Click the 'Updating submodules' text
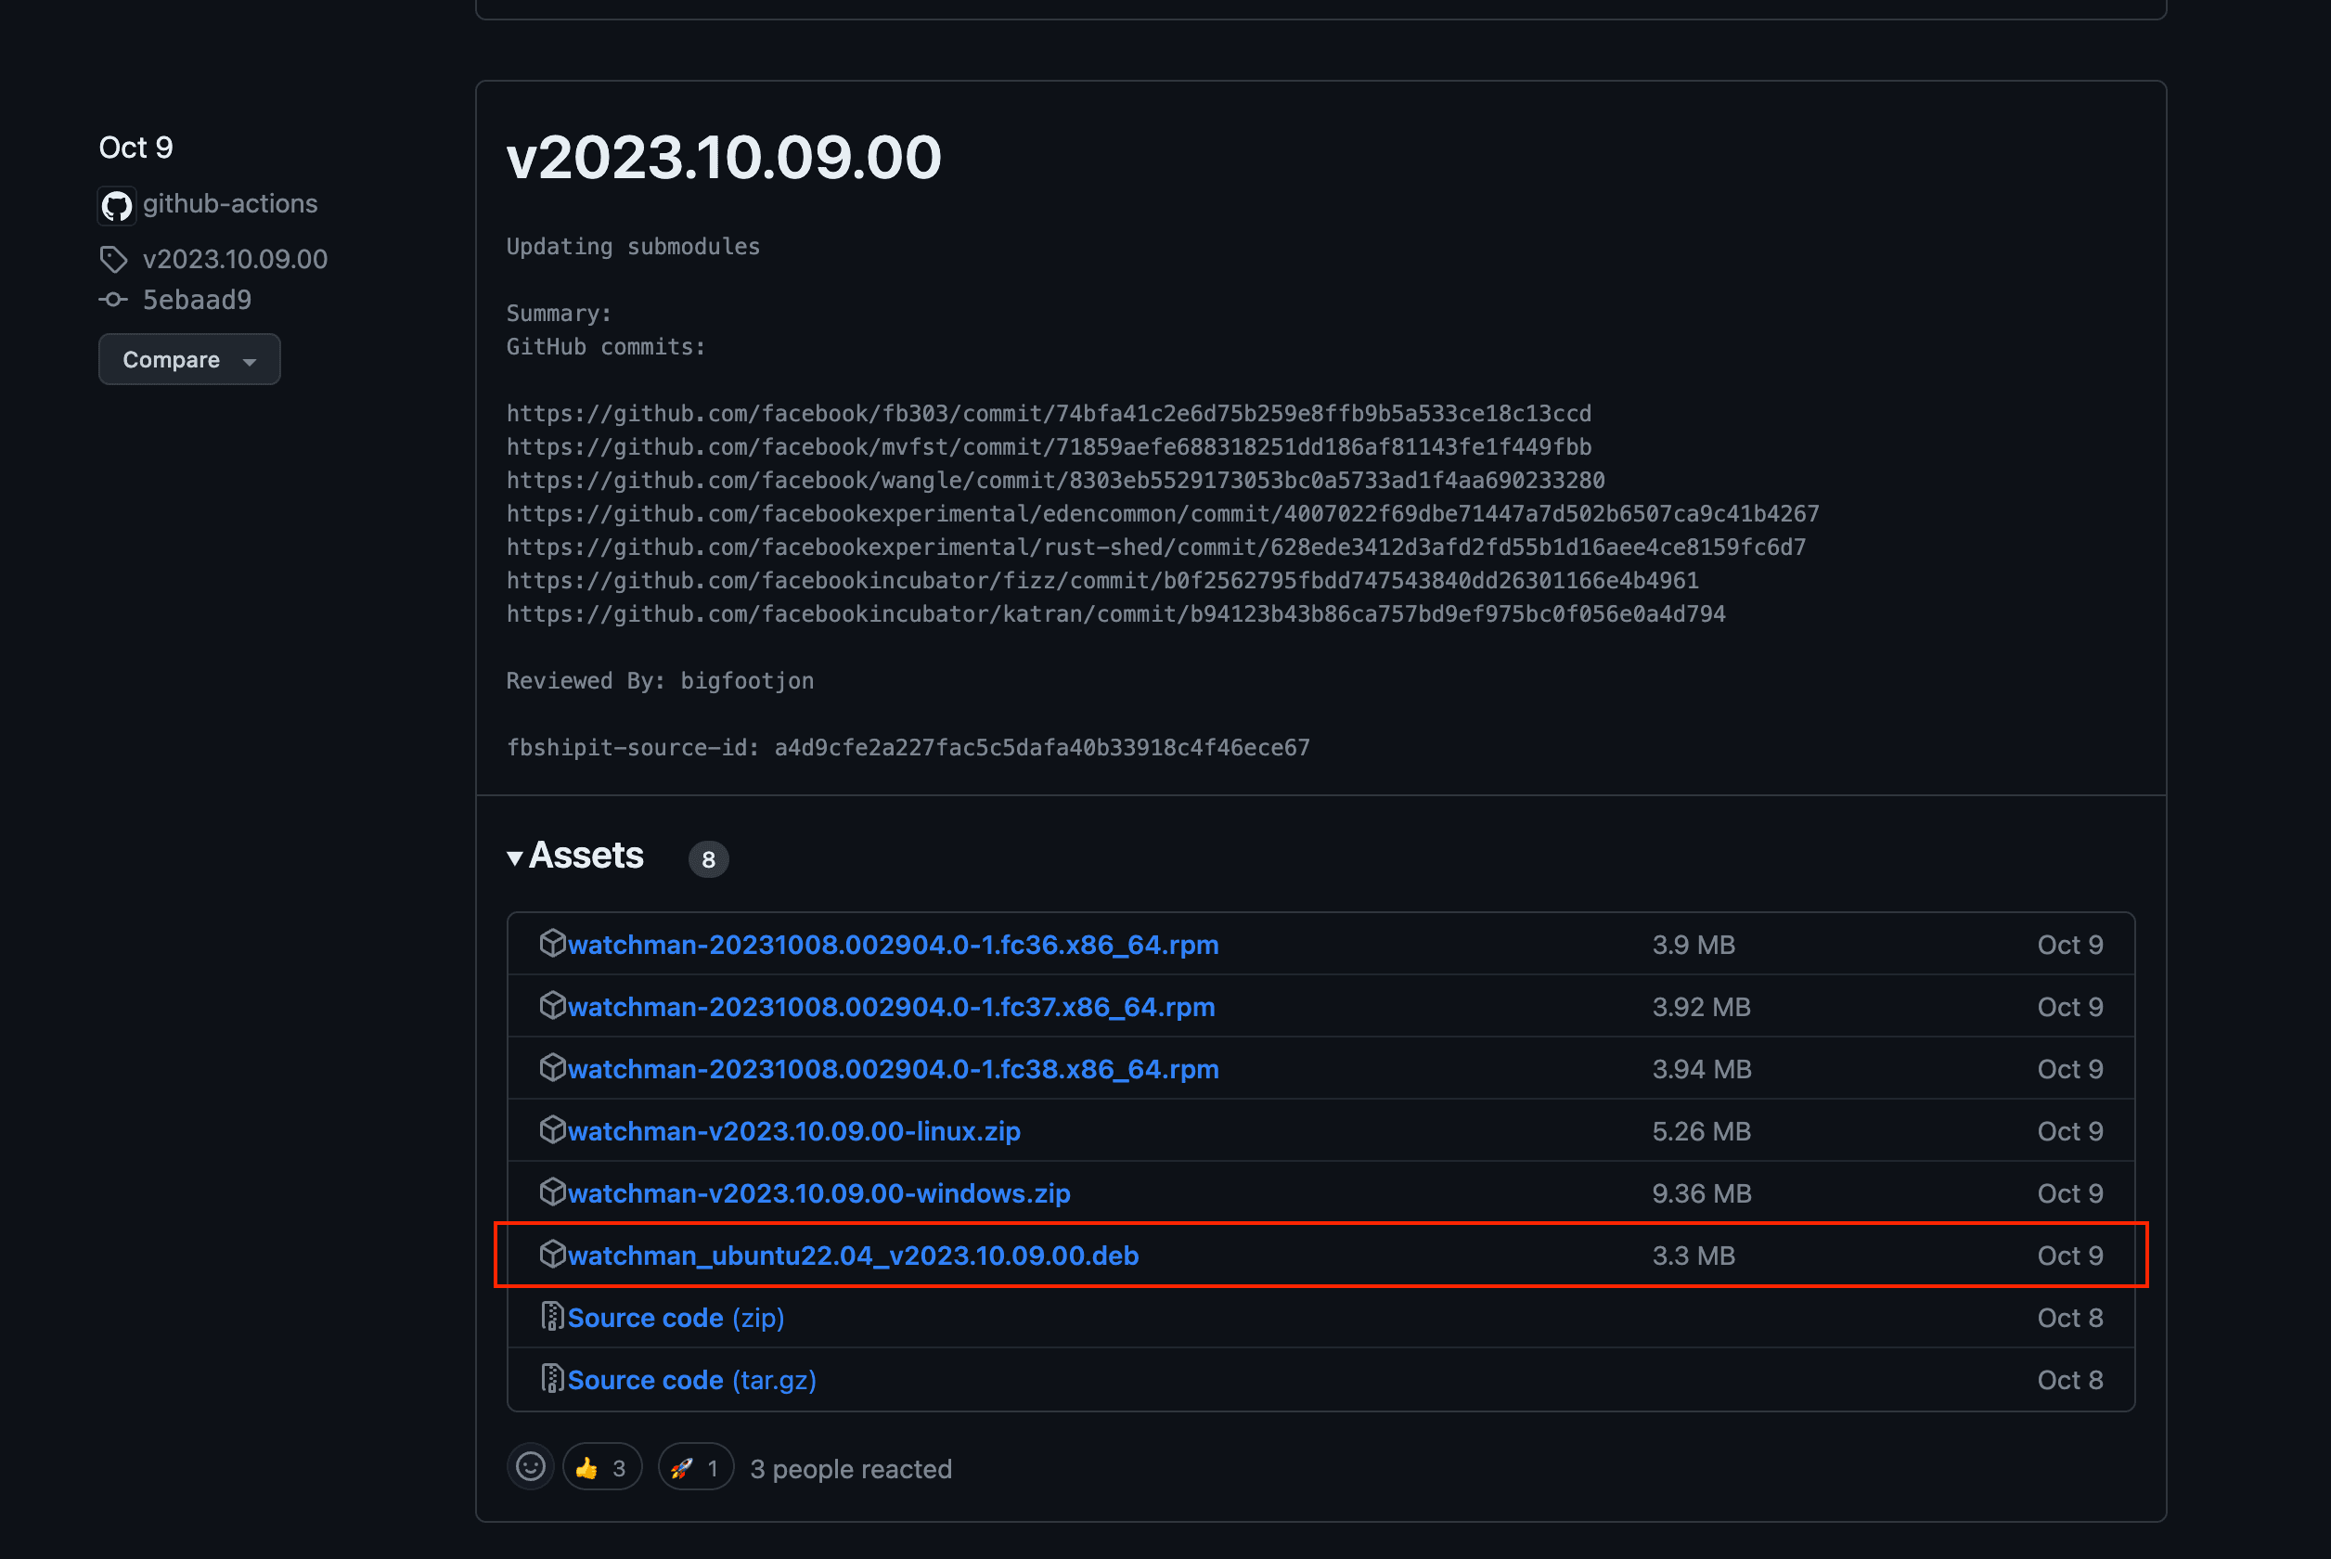2331x1559 pixels. point(633,247)
